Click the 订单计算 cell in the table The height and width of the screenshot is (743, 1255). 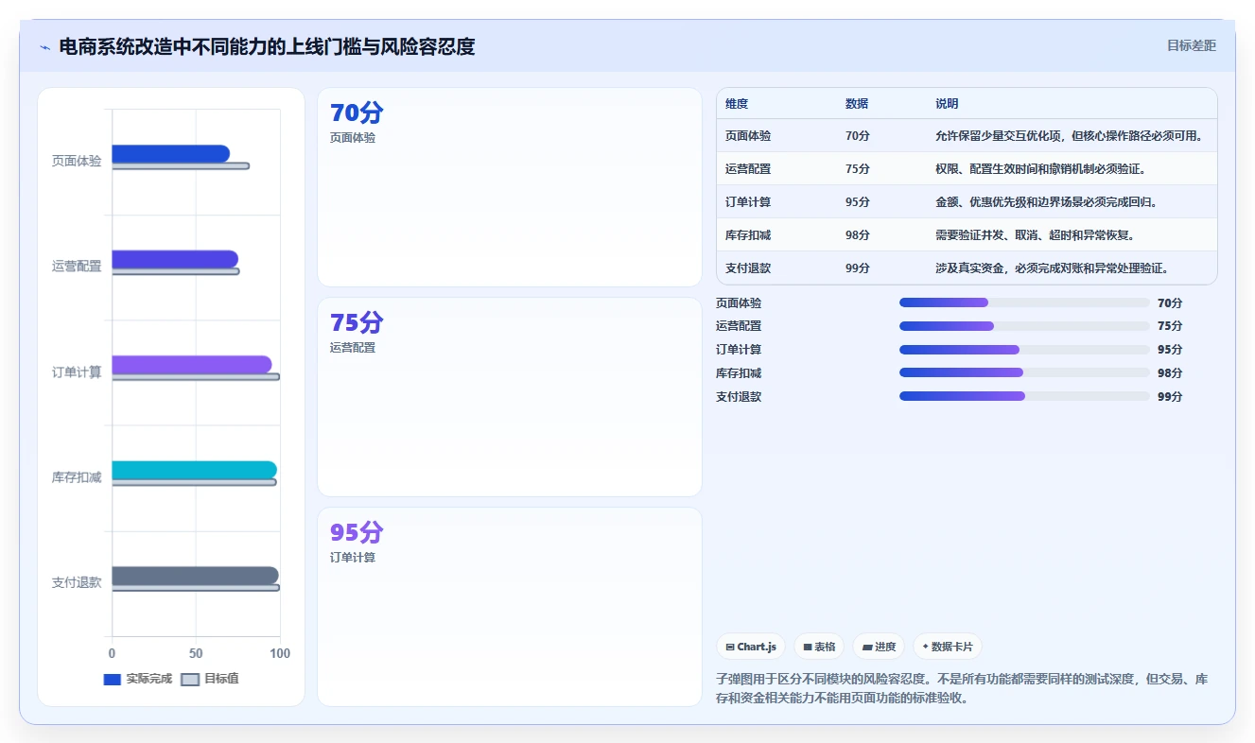[748, 202]
